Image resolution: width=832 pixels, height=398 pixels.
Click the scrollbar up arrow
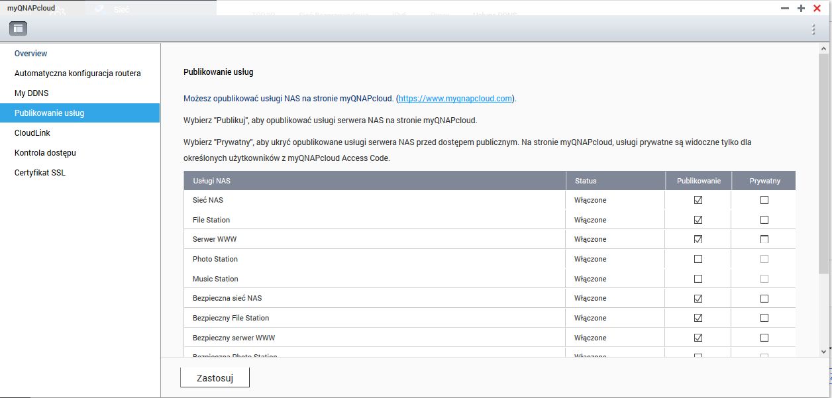point(823,49)
